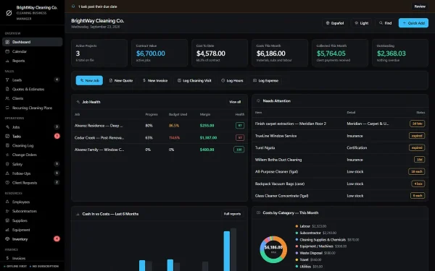
Task: Open the Calendar page from sidebar
Action: pos(32,51)
